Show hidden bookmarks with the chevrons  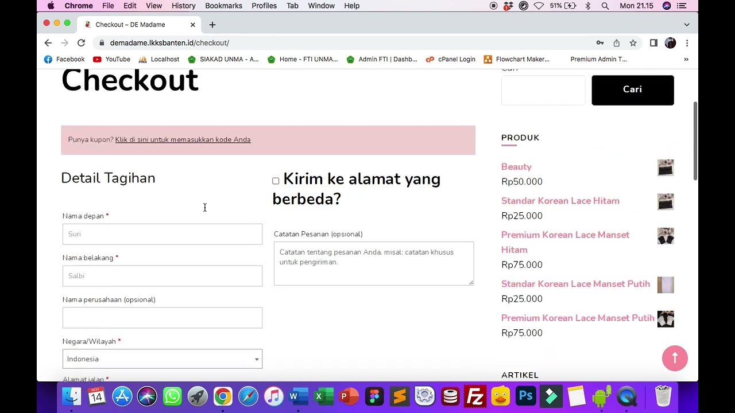point(686,59)
